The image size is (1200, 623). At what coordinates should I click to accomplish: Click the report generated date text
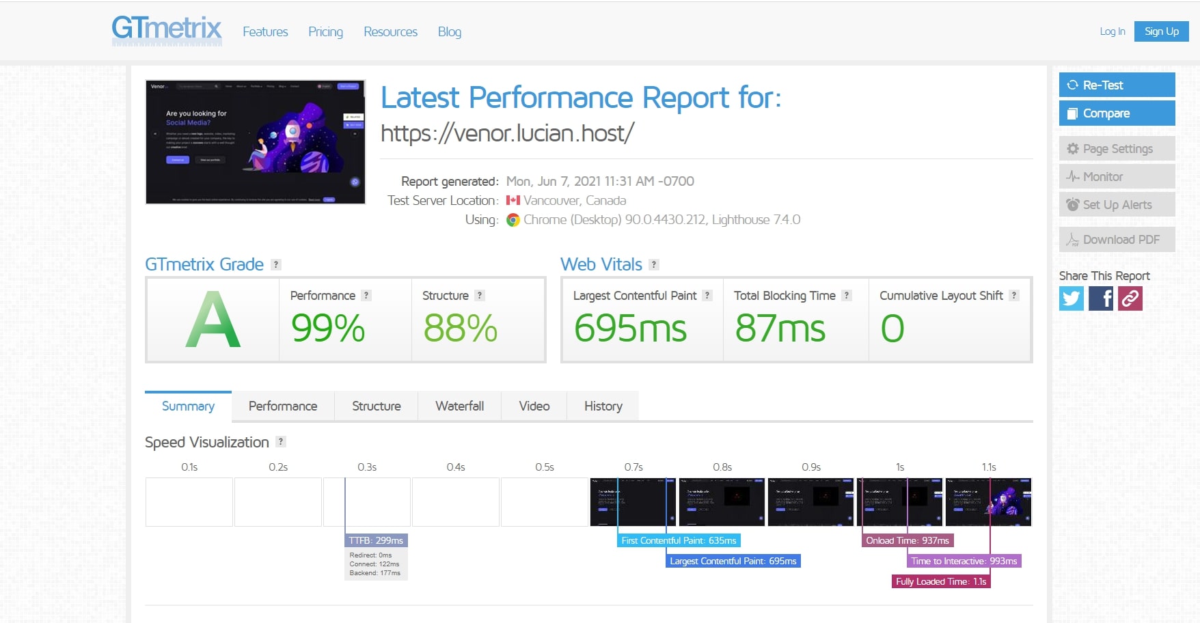pyautogui.click(x=600, y=181)
